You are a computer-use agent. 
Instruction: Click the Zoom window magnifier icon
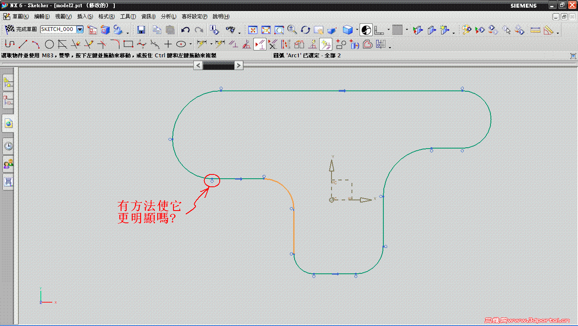click(279, 30)
